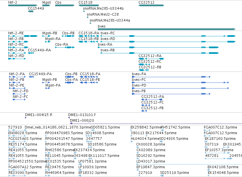Open transcript label Cbs-RA
242x177 pixels.
[x=62, y=45]
